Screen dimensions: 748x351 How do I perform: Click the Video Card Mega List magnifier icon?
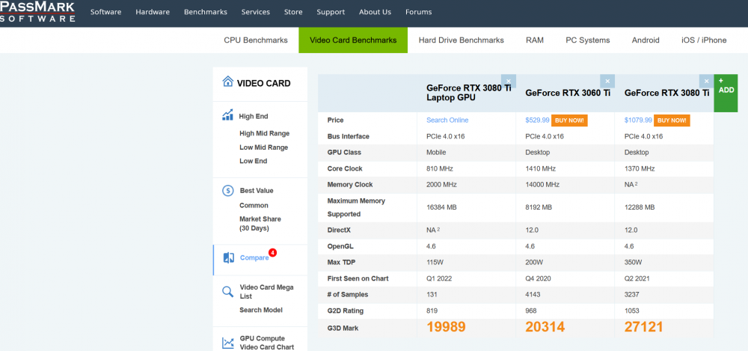coord(227,292)
